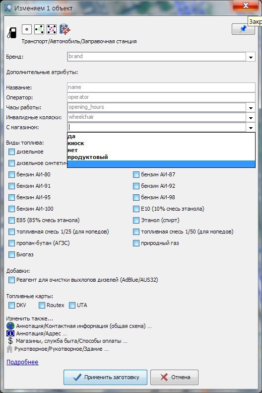262x393 pixels.
Task: Open the Часы работы dropdown arrow
Action: 251,108
